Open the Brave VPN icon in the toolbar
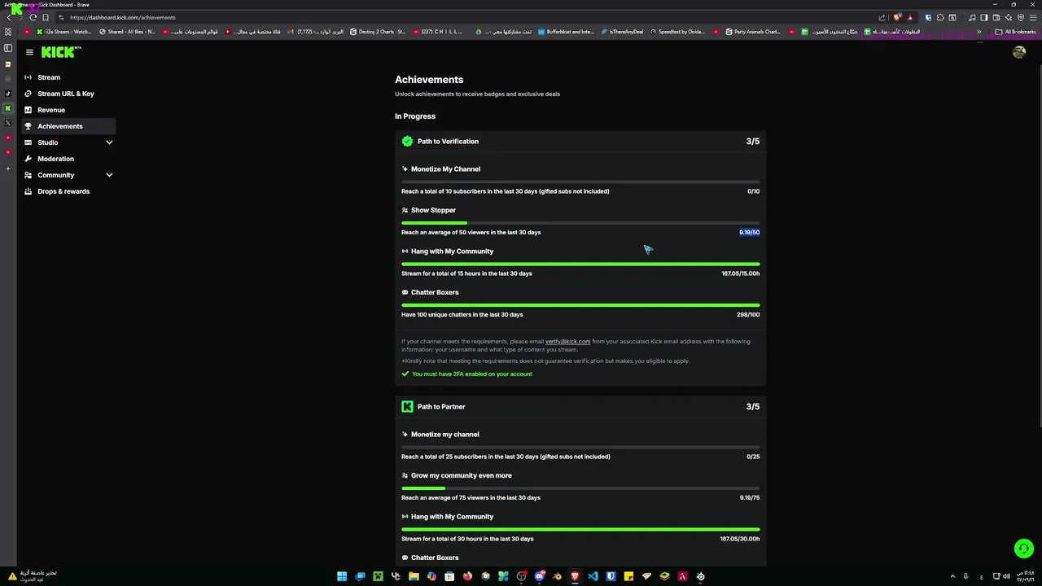Image resolution: width=1042 pixels, height=586 pixels. tap(1021, 17)
